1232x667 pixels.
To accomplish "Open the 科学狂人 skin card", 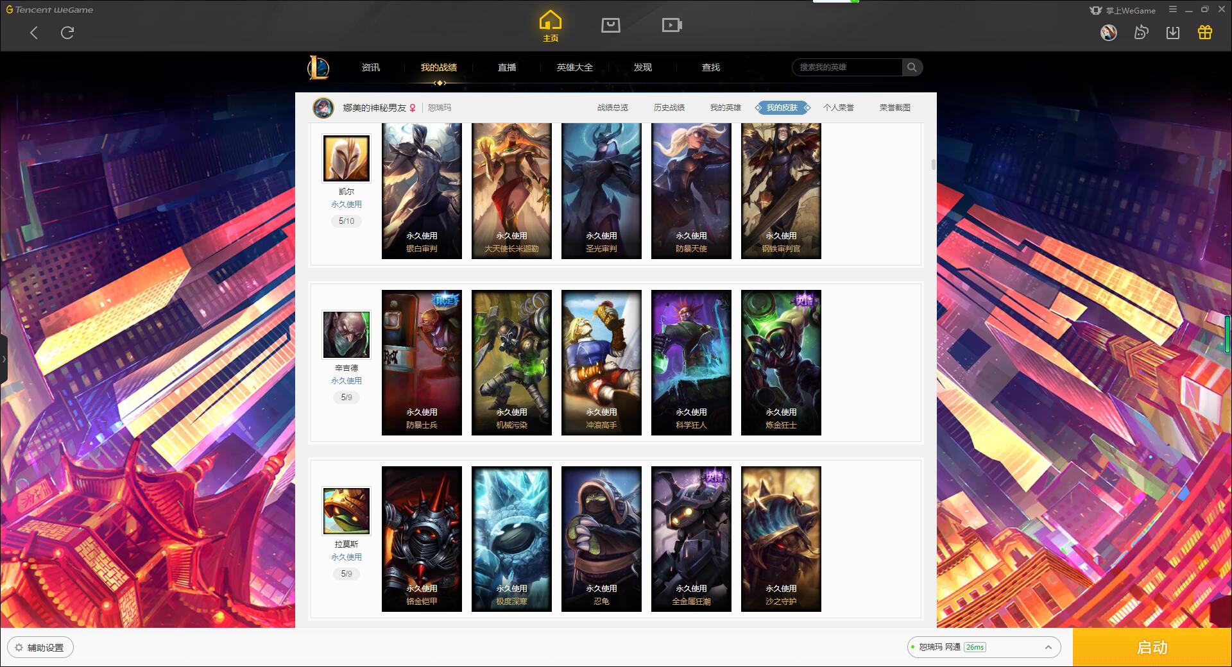I will pyautogui.click(x=691, y=362).
